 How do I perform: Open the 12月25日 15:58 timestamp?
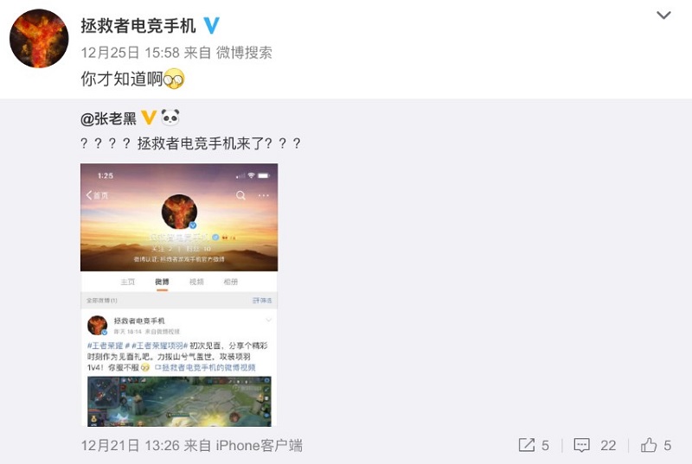tap(131, 53)
